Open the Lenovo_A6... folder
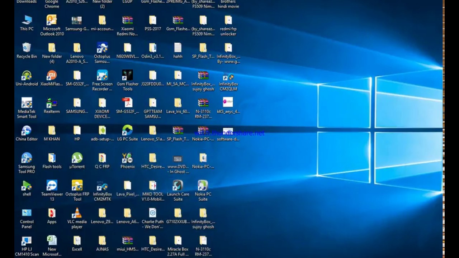The height and width of the screenshot is (258, 459). [127, 216]
